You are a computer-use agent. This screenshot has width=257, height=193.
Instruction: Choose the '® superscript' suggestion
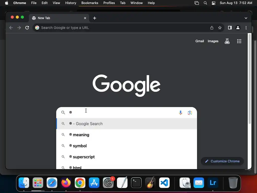point(126,157)
